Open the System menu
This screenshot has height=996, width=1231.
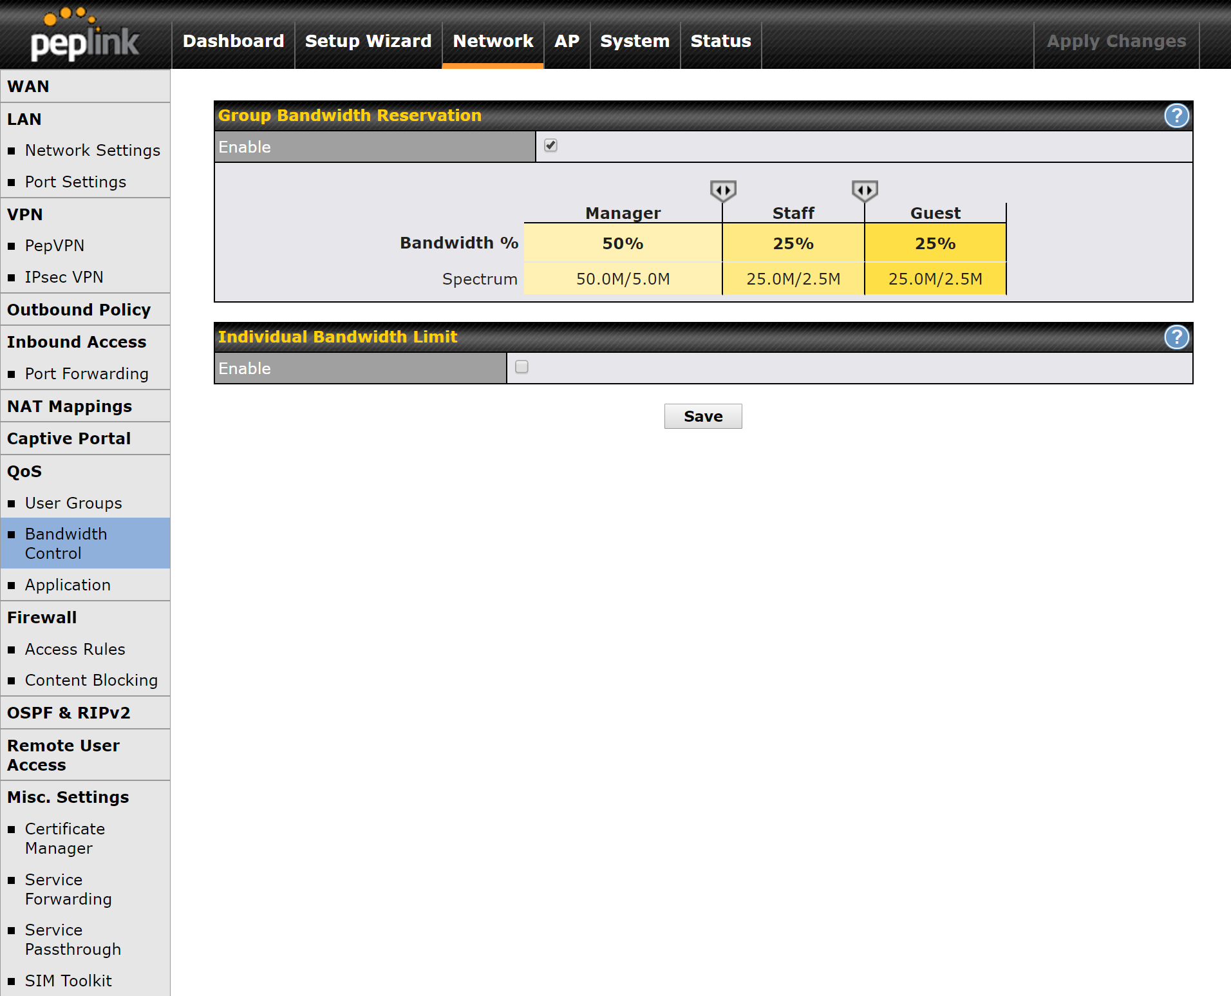point(634,41)
